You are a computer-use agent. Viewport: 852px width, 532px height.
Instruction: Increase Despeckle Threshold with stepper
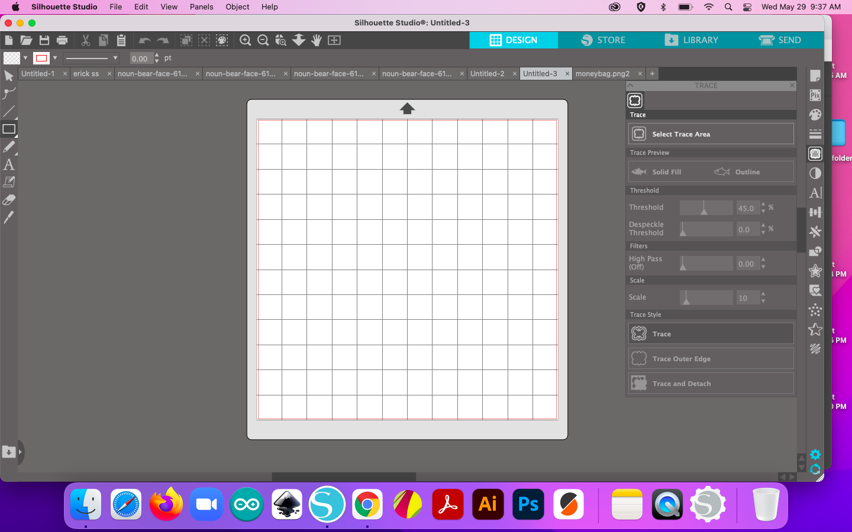tap(763, 226)
